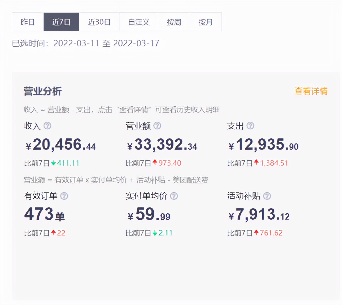
Task: Show the tooltip icon next to 活动补贴
Action: click(267, 196)
